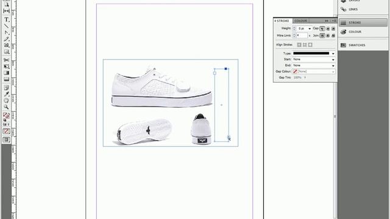Select the Gradient Swatch tool
Image resolution: width=390 pixels, height=219 pixels.
coord(7,73)
